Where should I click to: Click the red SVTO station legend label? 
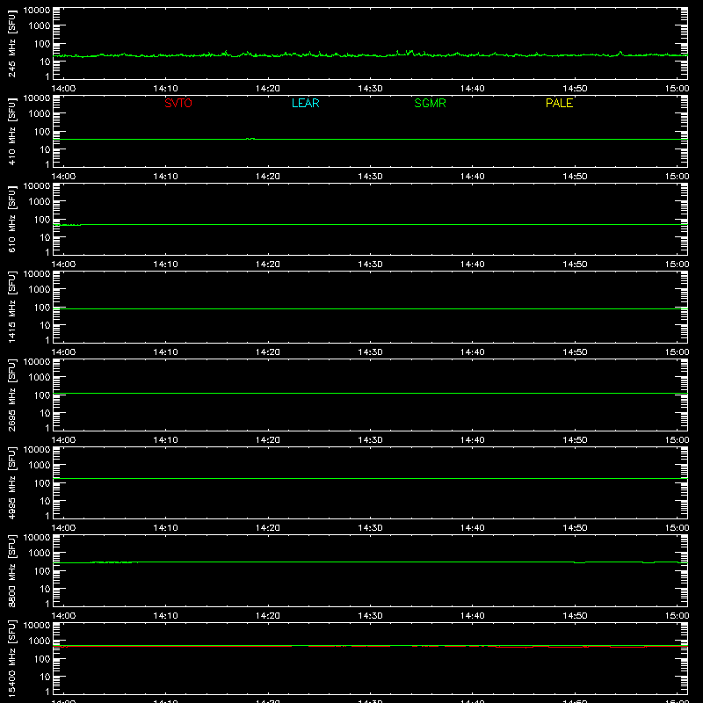coord(178,103)
